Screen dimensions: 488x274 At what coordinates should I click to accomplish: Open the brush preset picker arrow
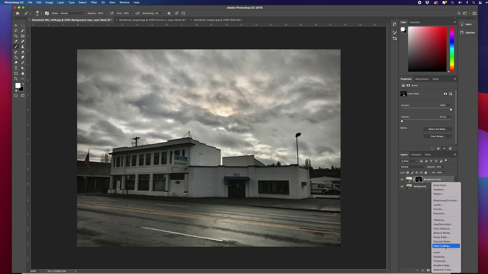[x=41, y=13]
